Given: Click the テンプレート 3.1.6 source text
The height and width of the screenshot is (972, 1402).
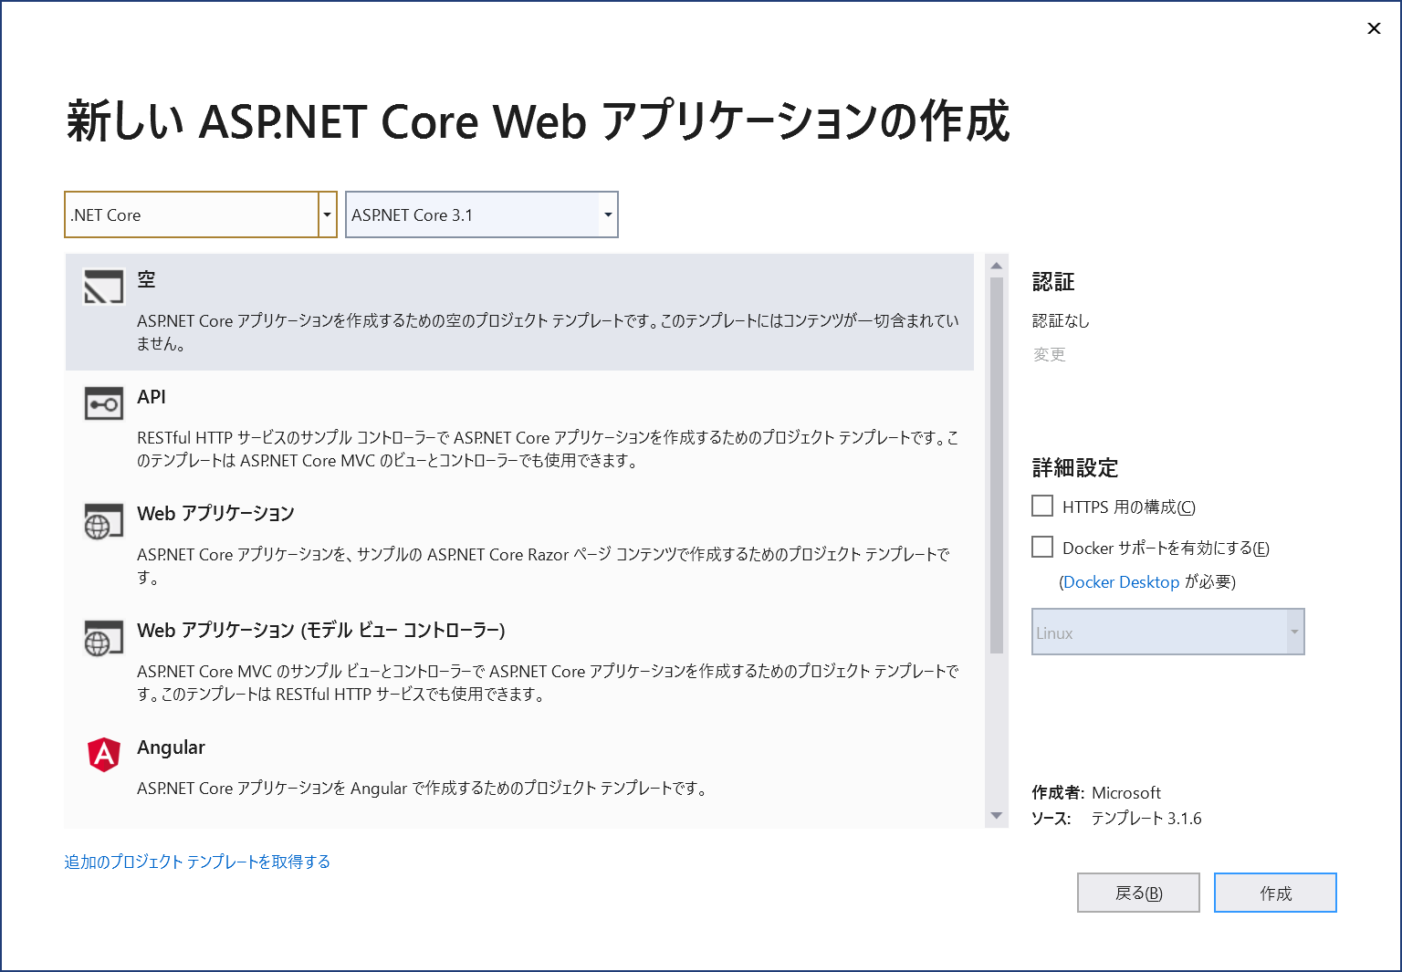Looking at the screenshot, I should pyautogui.click(x=1146, y=819).
